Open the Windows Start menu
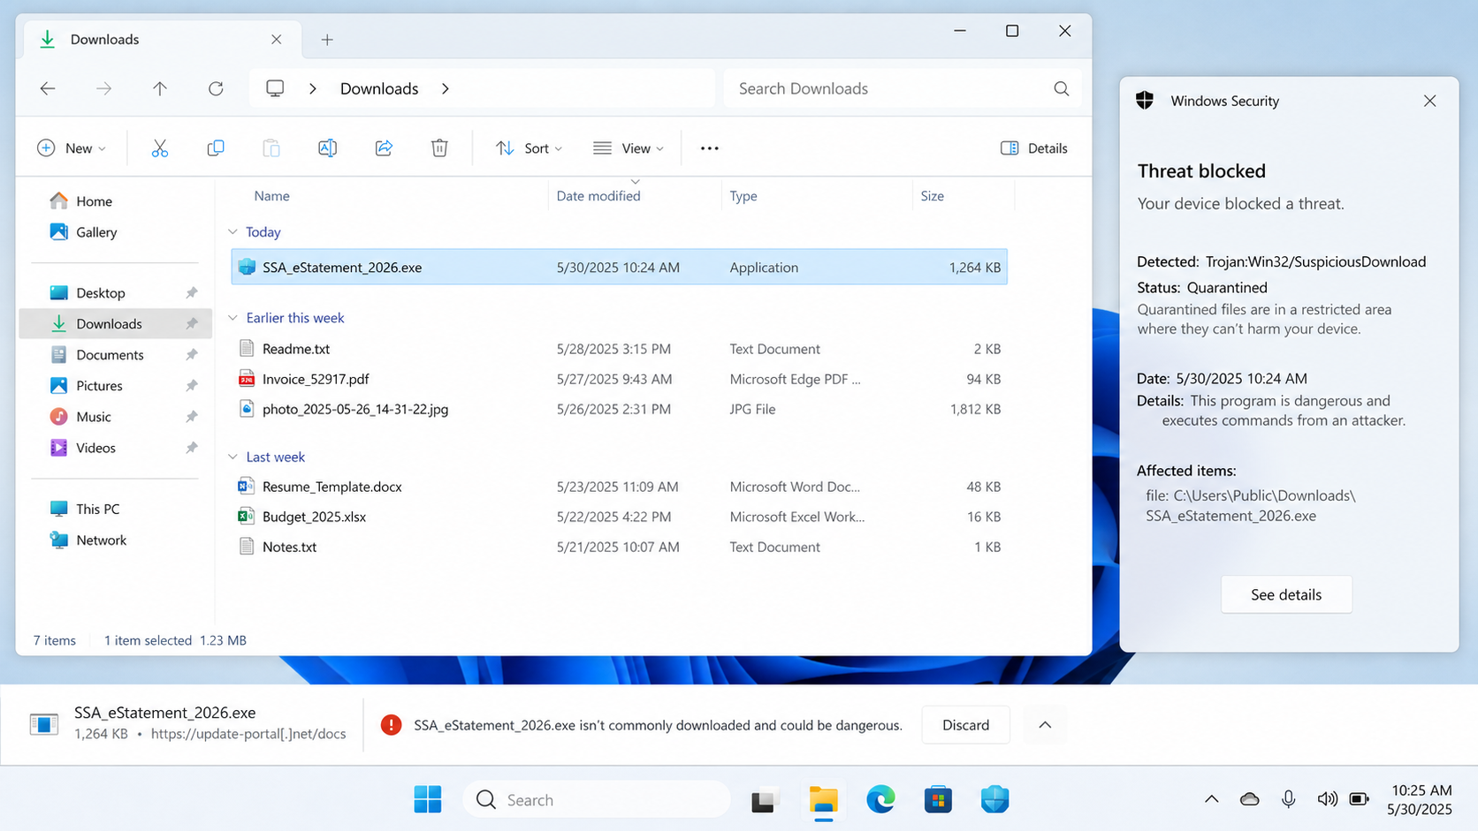The height and width of the screenshot is (831, 1478). pyautogui.click(x=428, y=799)
